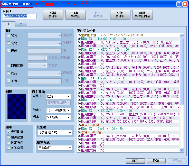The height and width of the screenshot is (166, 189).
Task: Click the 新增事件頁 button
Action: click(53, 15)
